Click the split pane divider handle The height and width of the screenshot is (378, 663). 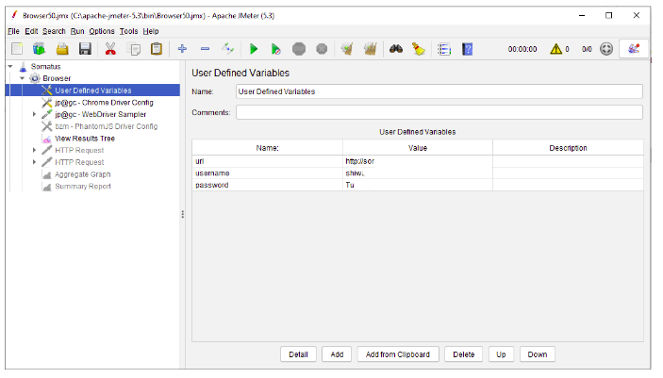183,214
